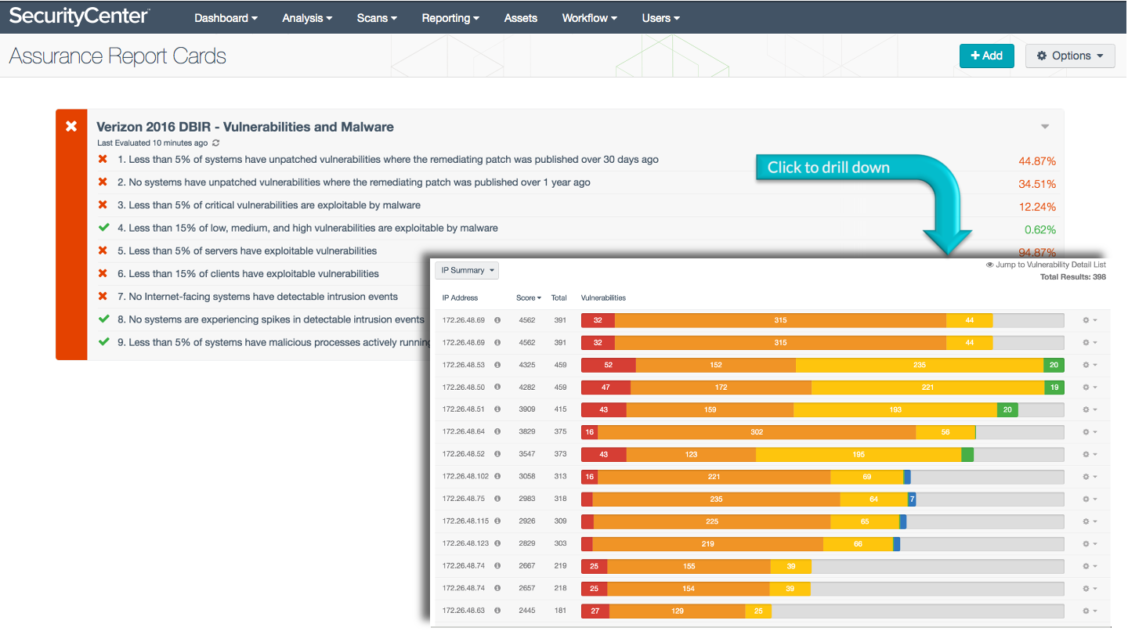Click info icon beside 172.26.48.102

[x=497, y=476]
